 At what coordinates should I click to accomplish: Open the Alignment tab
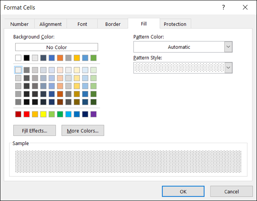pos(51,24)
